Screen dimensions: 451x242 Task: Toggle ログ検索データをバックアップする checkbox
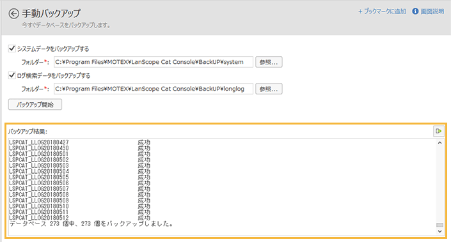click(x=12, y=75)
